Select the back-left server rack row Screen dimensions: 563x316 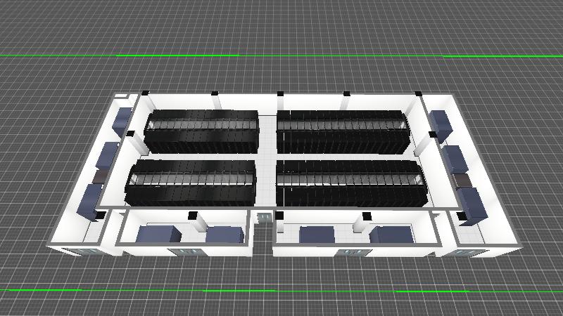pos(201,131)
